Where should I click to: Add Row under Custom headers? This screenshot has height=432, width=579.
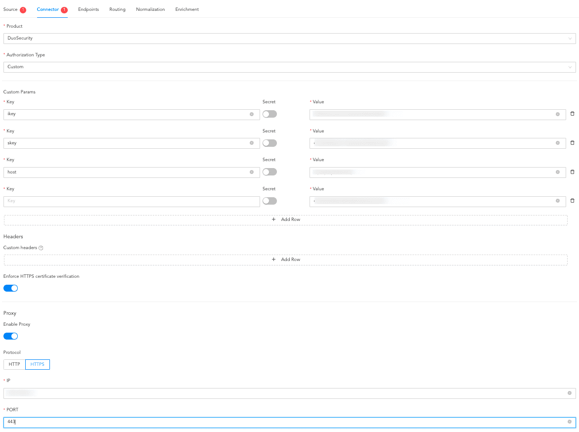click(x=286, y=259)
